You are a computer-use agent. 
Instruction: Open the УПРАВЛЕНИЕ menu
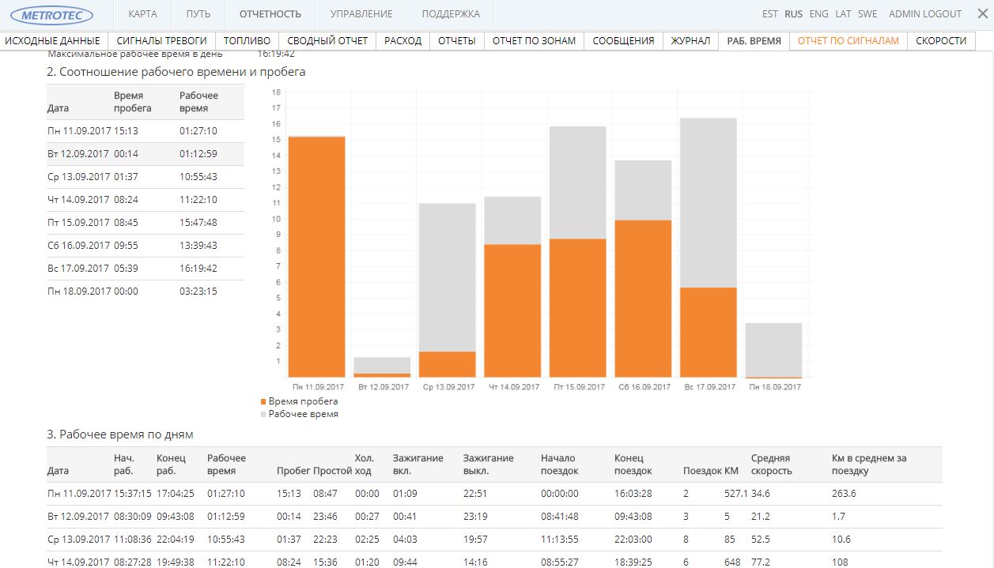[x=361, y=14]
